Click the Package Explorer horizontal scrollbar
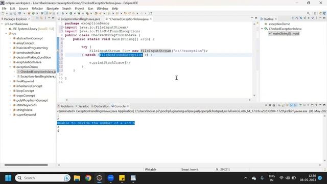Image resolution: width=327 pixels, height=184 pixels. [x=26, y=165]
